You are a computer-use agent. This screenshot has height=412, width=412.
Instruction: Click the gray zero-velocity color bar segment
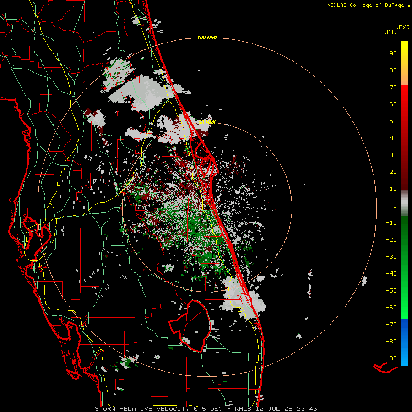point(404,203)
